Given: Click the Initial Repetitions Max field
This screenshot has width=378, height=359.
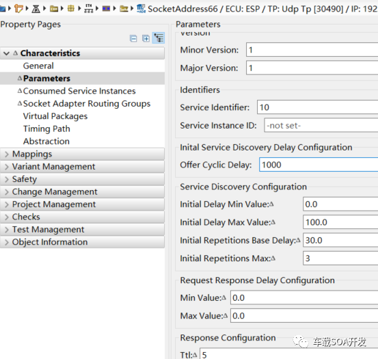Looking at the screenshot, I should [x=340, y=258].
